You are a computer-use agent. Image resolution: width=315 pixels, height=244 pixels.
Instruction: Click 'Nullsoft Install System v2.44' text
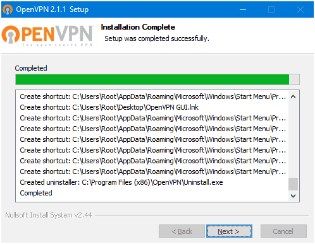click(x=49, y=215)
